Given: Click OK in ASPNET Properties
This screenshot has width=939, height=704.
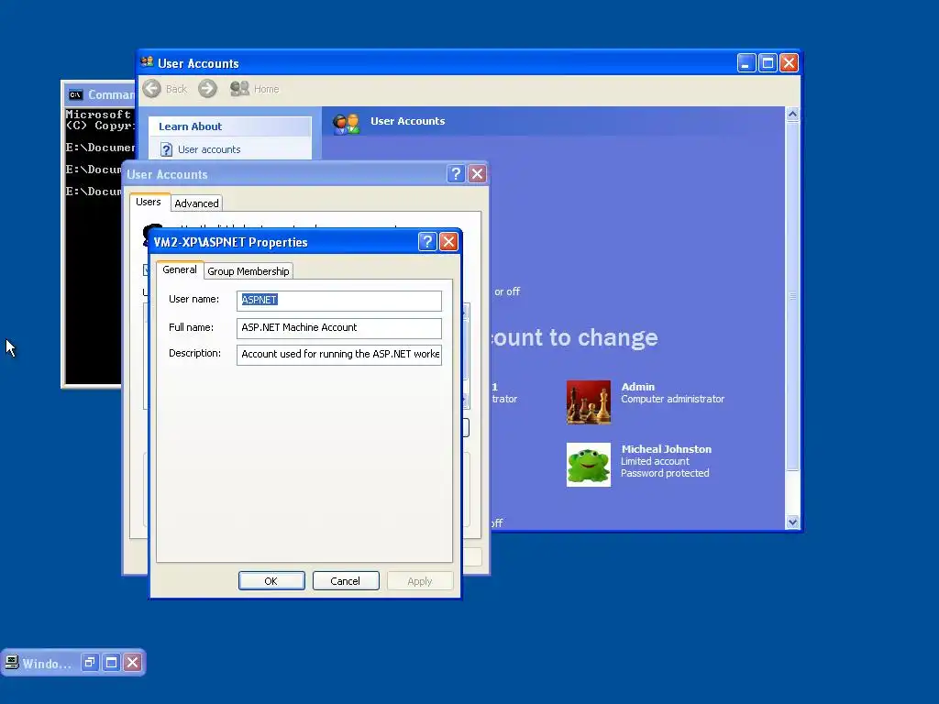Looking at the screenshot, I should pos(271,580).
